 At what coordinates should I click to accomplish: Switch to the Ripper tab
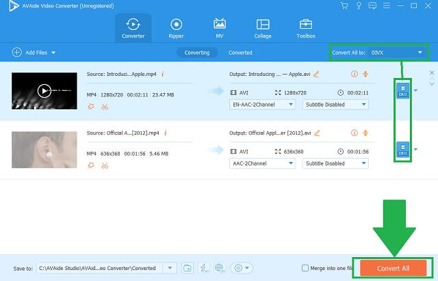[177, 28]
